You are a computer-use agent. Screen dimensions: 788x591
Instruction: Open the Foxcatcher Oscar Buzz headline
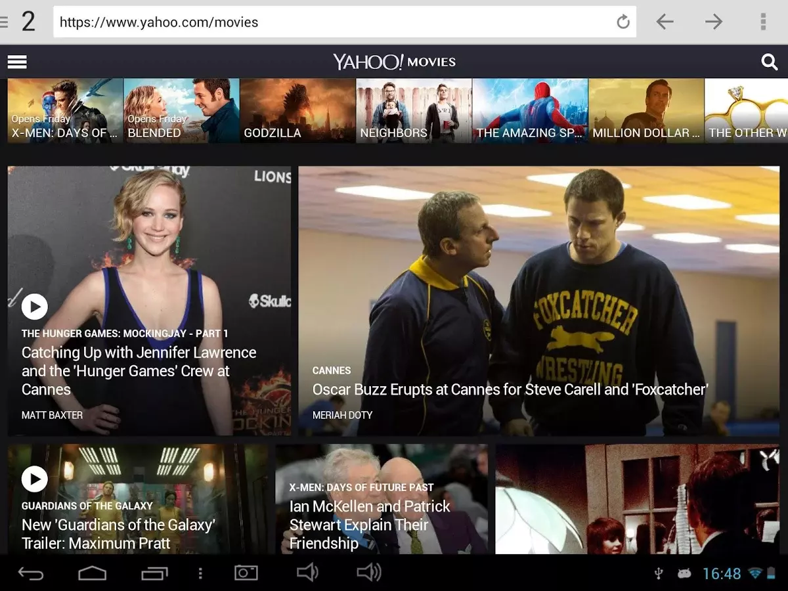click(510, 389)
